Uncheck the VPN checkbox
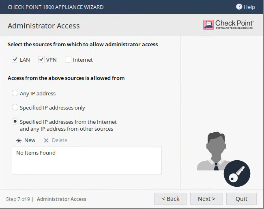 pyautogui.click(x=41, y=60)
